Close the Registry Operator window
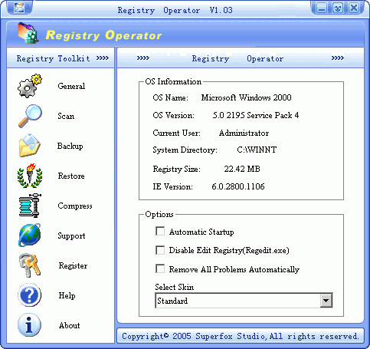The width and height of the screenshot is (370, 349). click(x=354, y=8)
